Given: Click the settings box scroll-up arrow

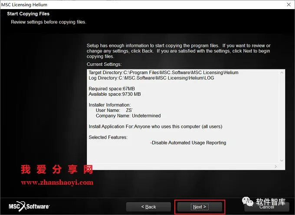Looking at the screenshot, I should [x=282, y=73].
